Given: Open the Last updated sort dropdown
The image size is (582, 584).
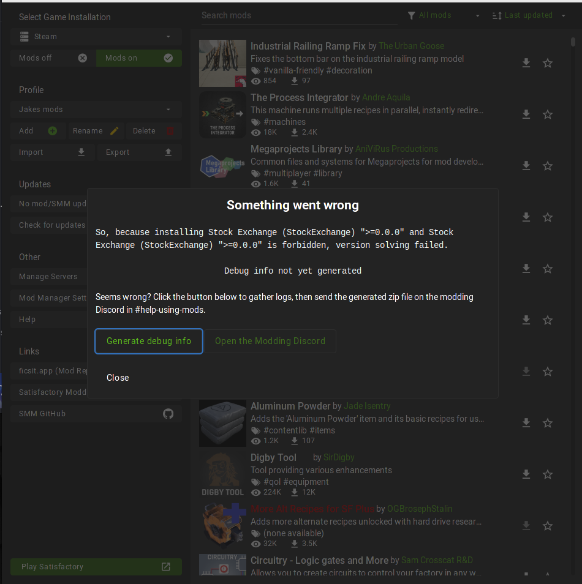Looking at the screenshot, I should click(529, 15).
